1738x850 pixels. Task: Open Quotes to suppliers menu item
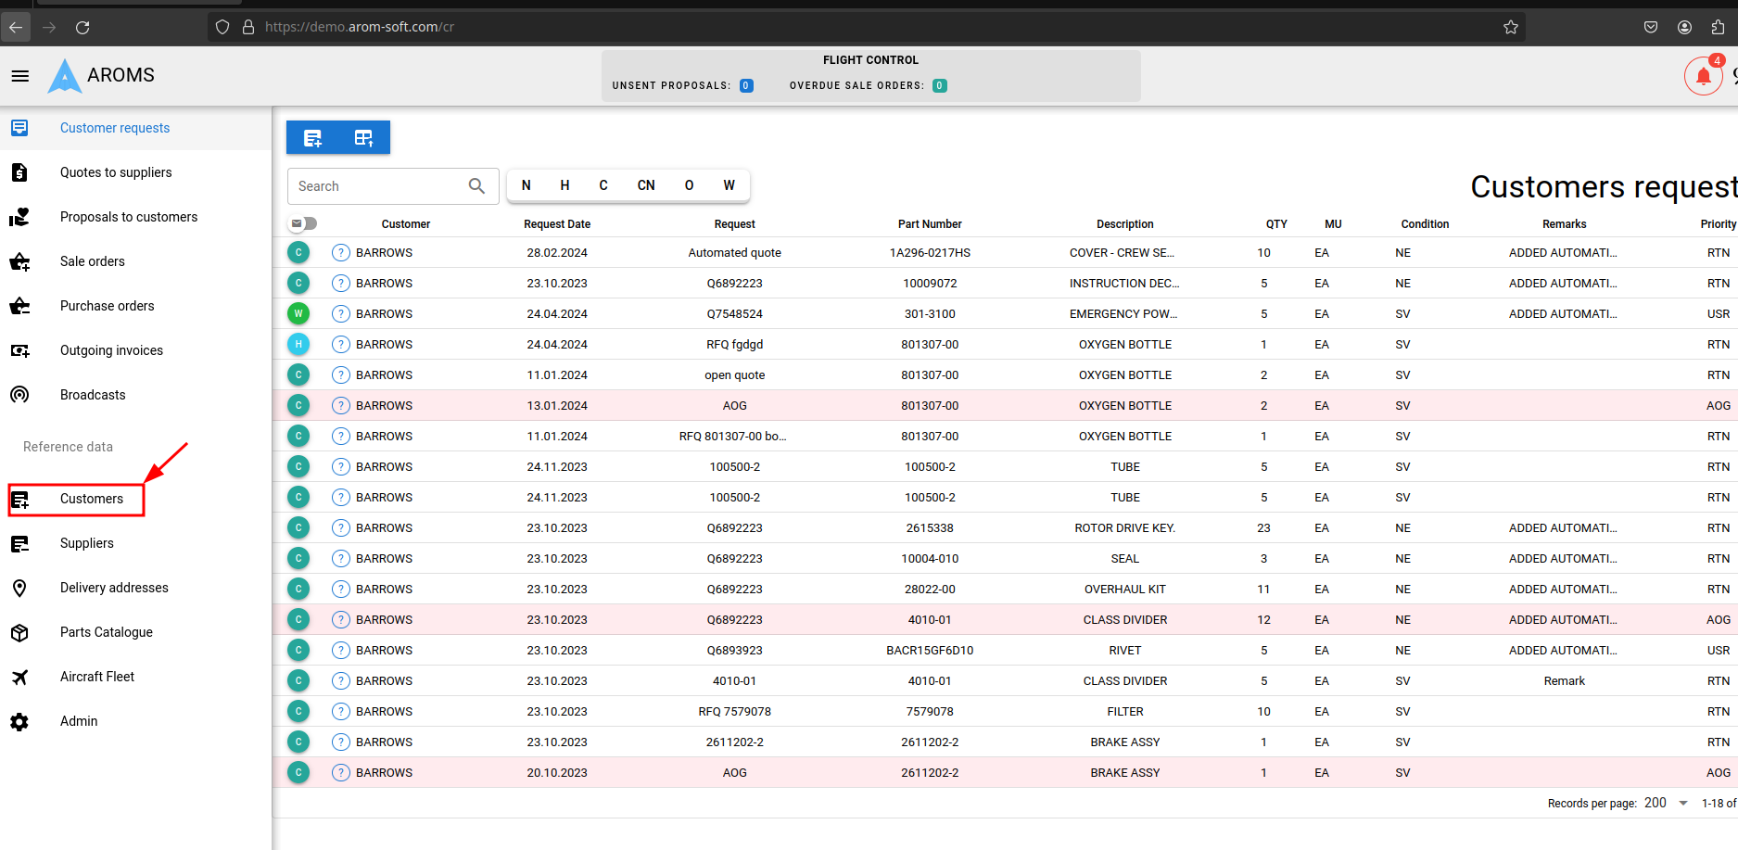[x=116, y=172]
